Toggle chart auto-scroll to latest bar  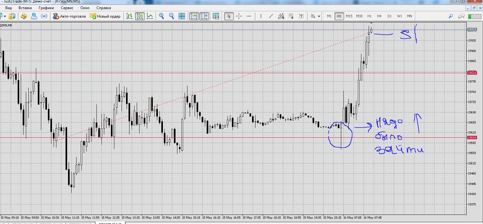pos(193,16)
